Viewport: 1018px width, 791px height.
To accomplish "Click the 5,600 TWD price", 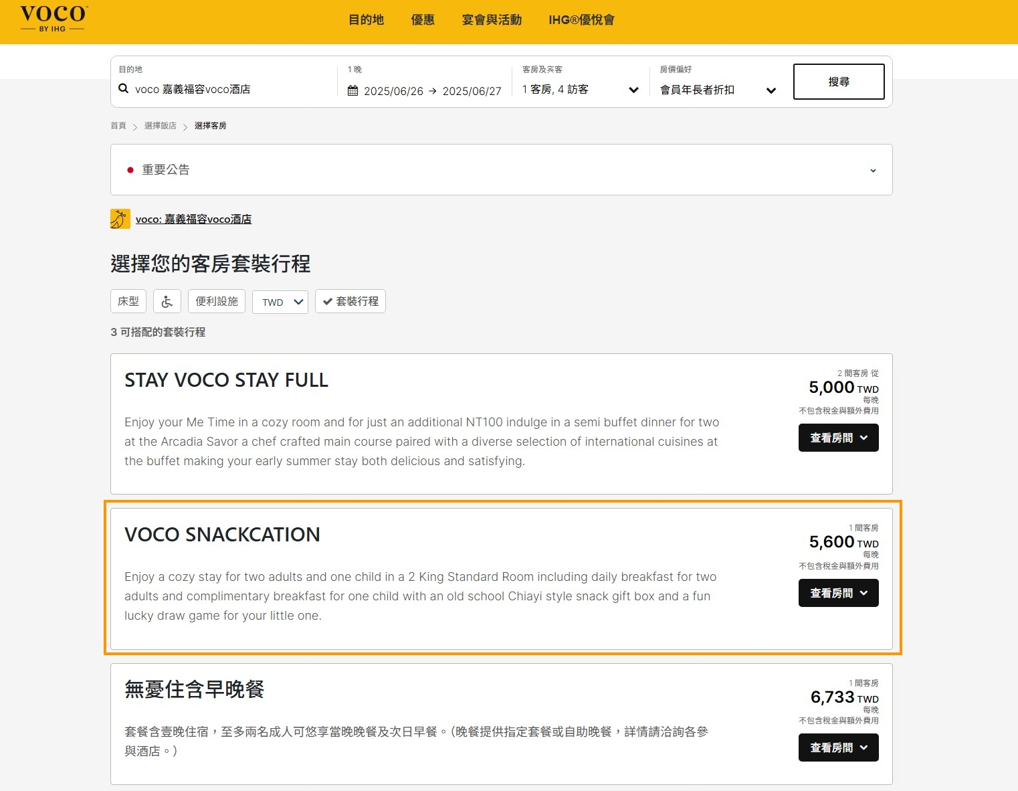I will tap(843, 542).
